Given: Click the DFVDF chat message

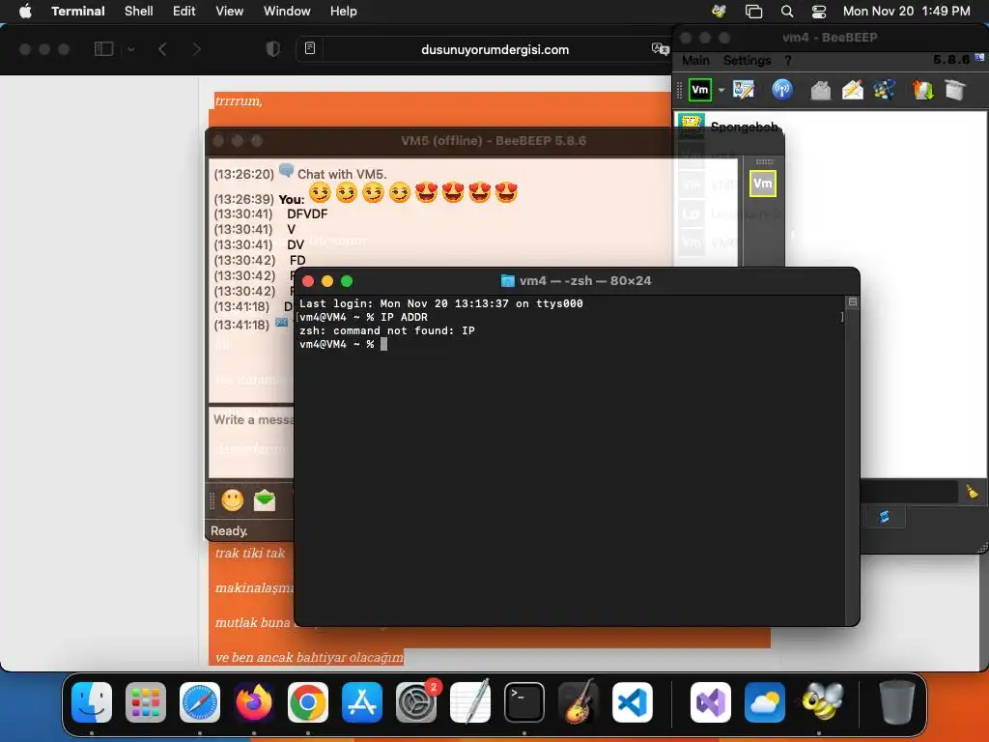Looking at the screenshot, I should (x=307, y=214).
